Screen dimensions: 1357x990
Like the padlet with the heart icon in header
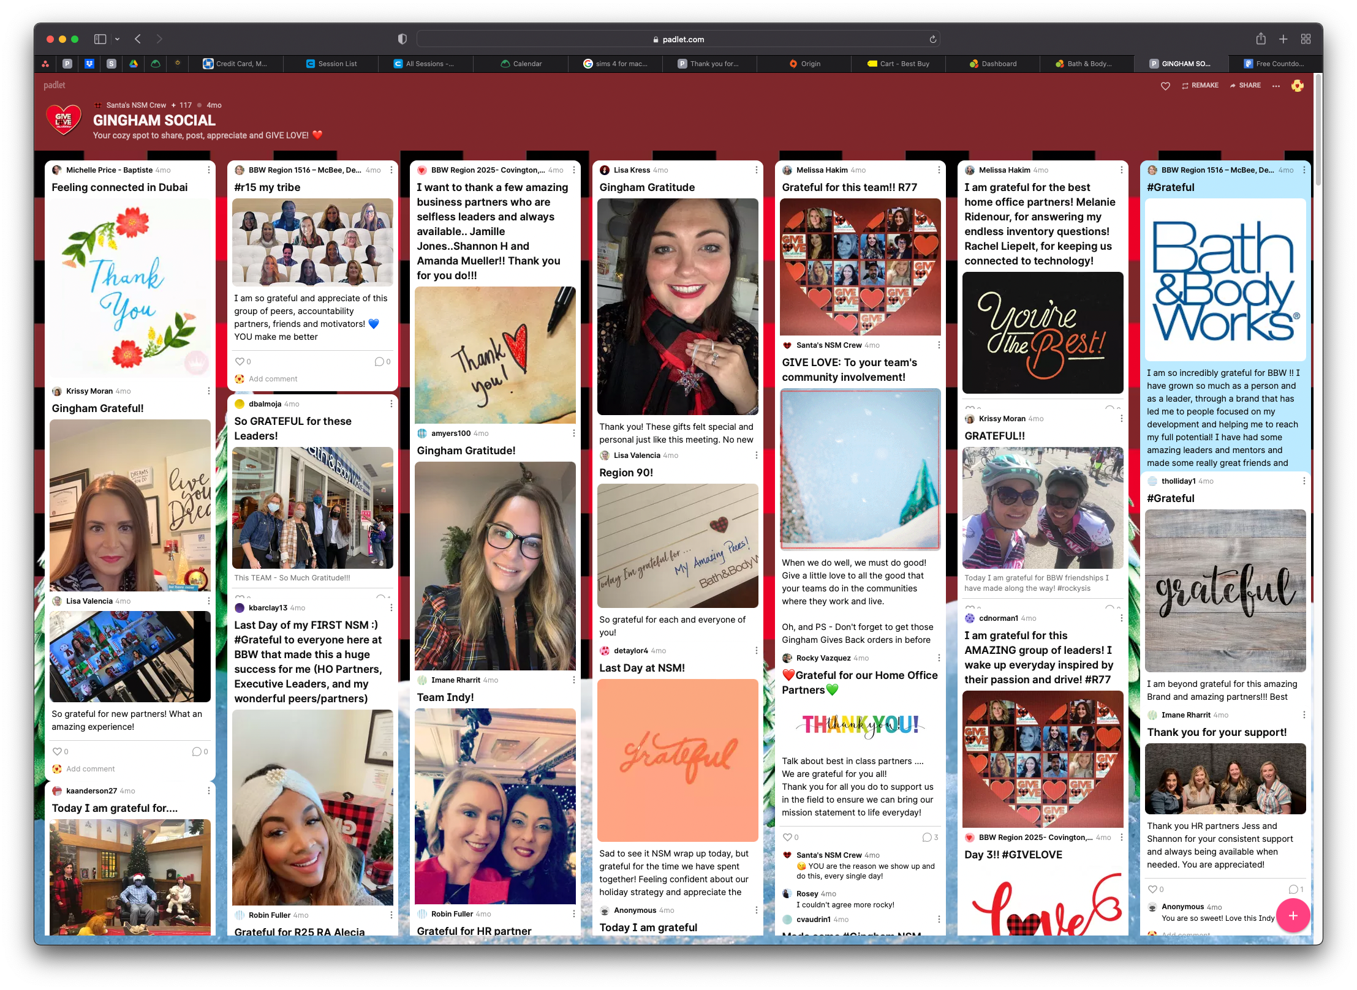[1165, 86]
